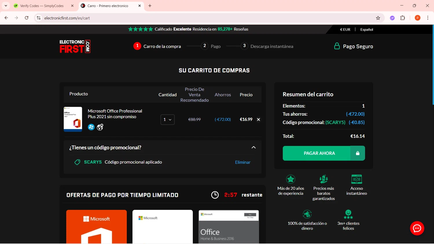Remove Microsoft Office item with X icon

click(258, 119)
